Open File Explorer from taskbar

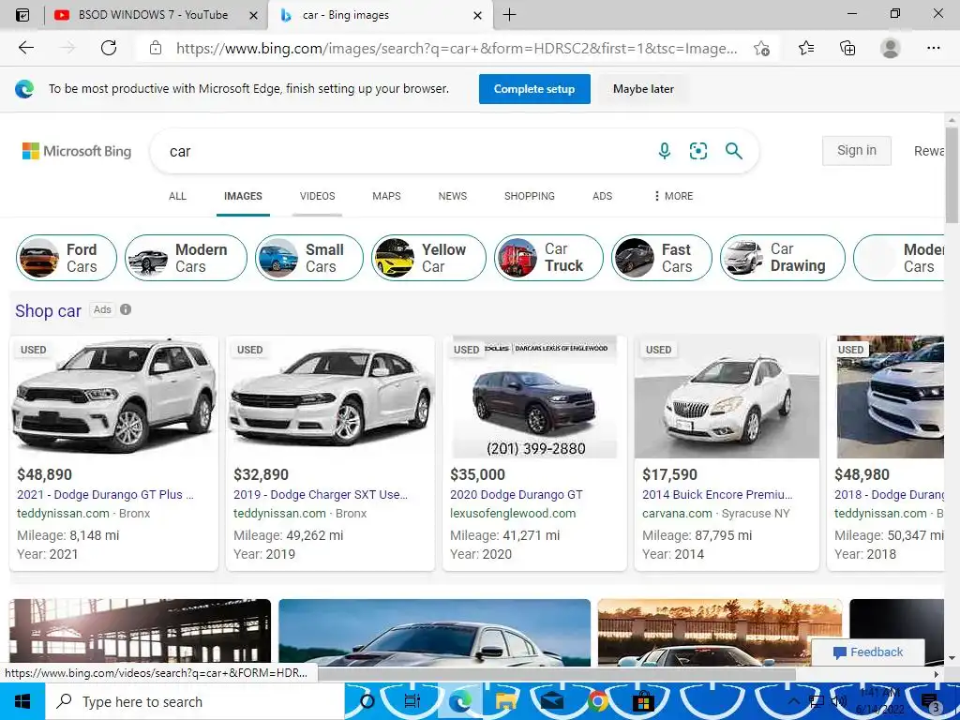point(506,701)
